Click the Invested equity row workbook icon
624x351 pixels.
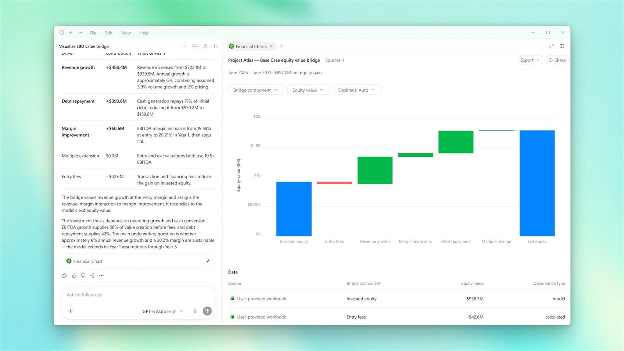coord(232,299)
